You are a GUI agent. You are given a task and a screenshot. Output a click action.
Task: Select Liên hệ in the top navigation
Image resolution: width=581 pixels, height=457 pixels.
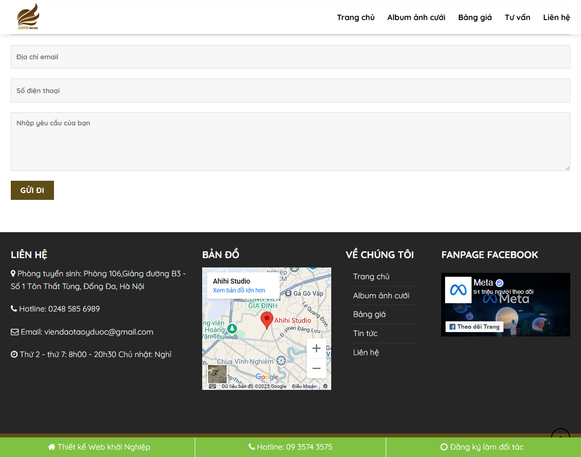(x=556, y=17)
